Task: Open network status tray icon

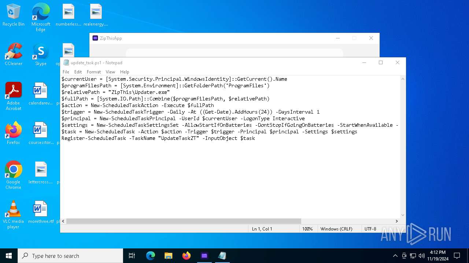Action: pos(413,256)
